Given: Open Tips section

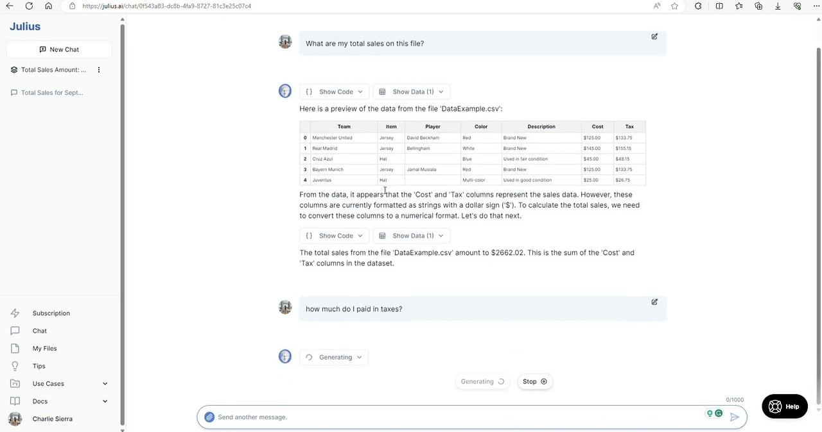Looking at the screenshot, I should point(39,366).
